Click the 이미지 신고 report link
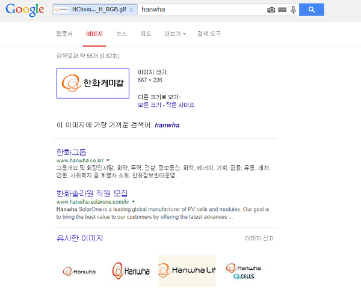This screenshot has width=361, height=289. pos(259,238)
